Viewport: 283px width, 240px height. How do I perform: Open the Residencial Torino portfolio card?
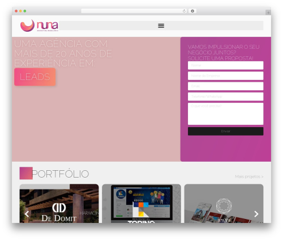(x=141, y=204)
